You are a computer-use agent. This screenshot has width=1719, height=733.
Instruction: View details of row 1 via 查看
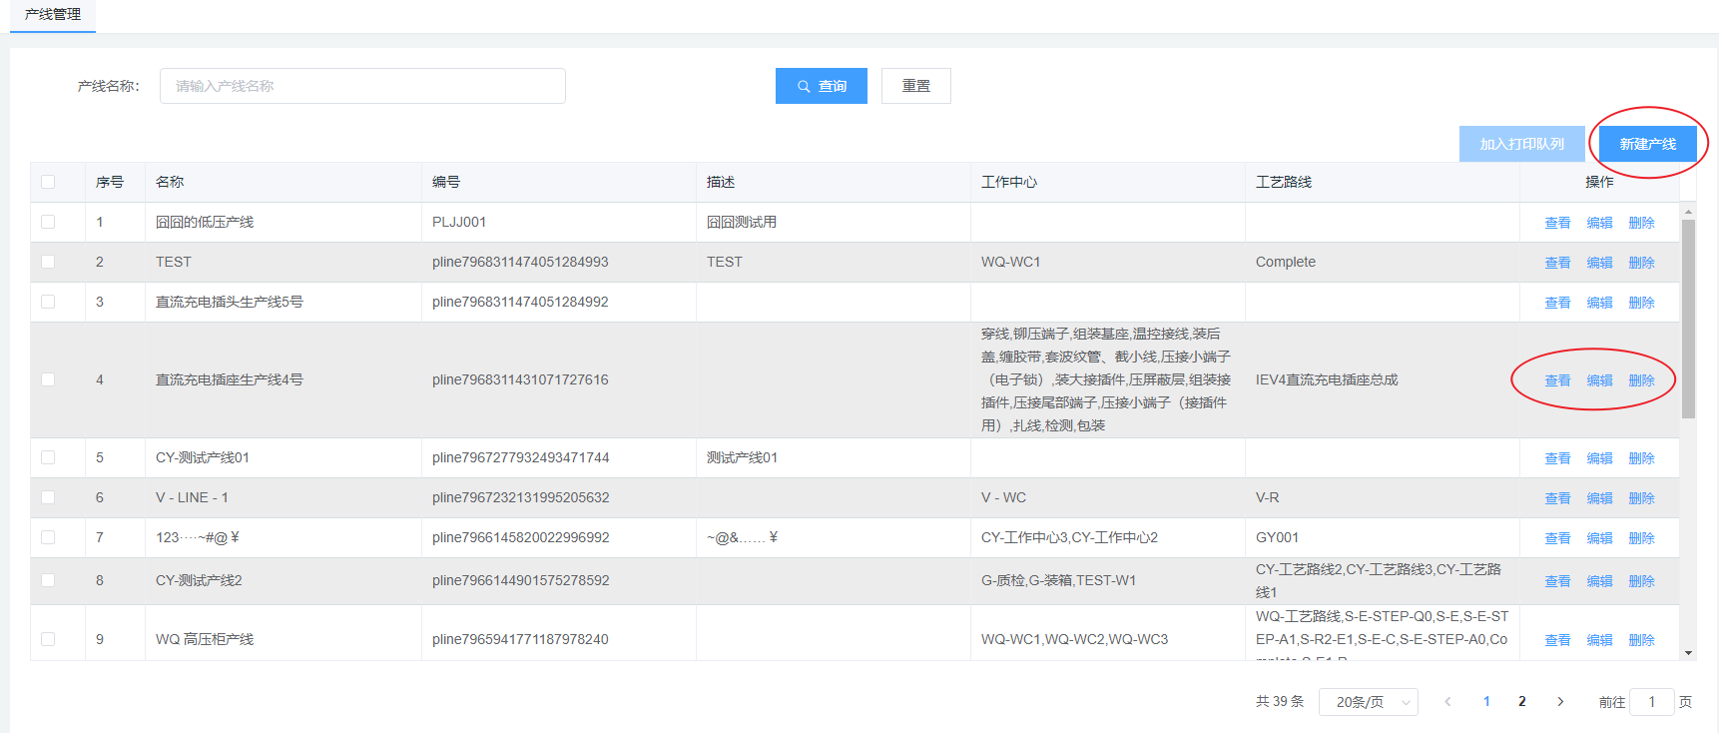[1557, 223]
